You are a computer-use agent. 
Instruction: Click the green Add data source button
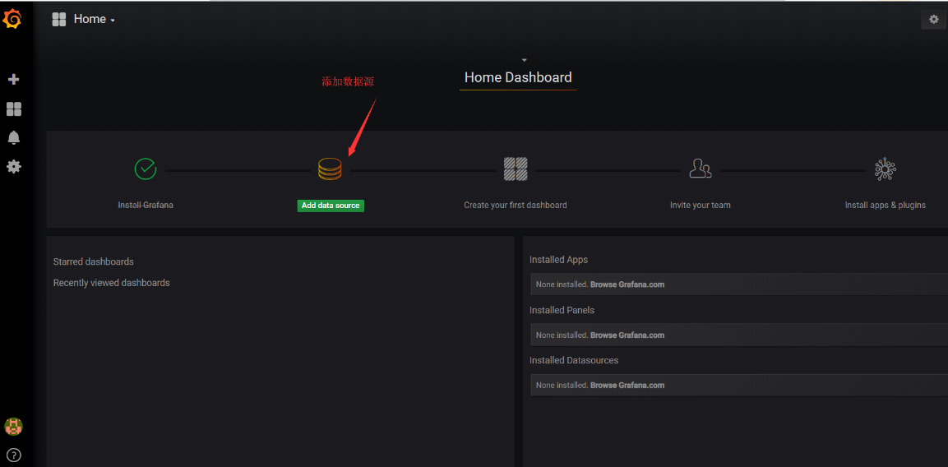pyautogui.click(x=331, y=206)
